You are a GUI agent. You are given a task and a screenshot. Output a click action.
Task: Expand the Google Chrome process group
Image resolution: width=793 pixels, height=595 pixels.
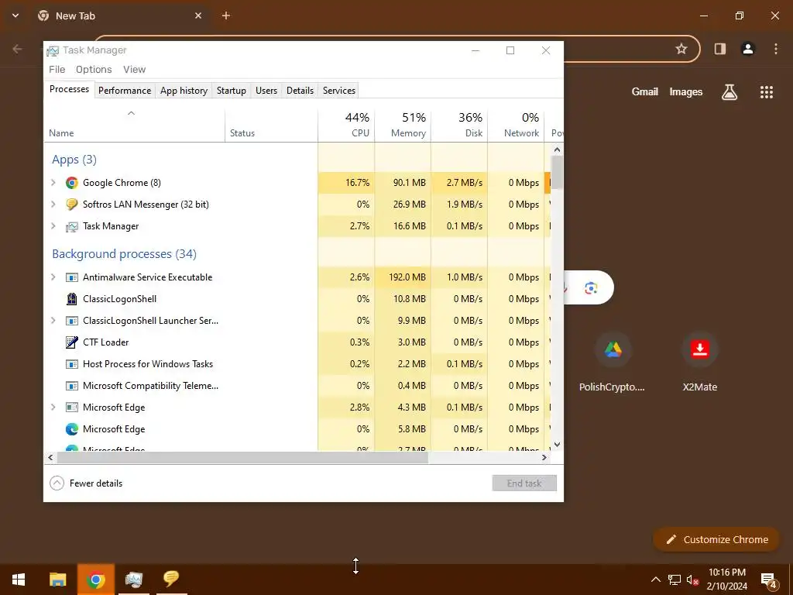(53, 183)
